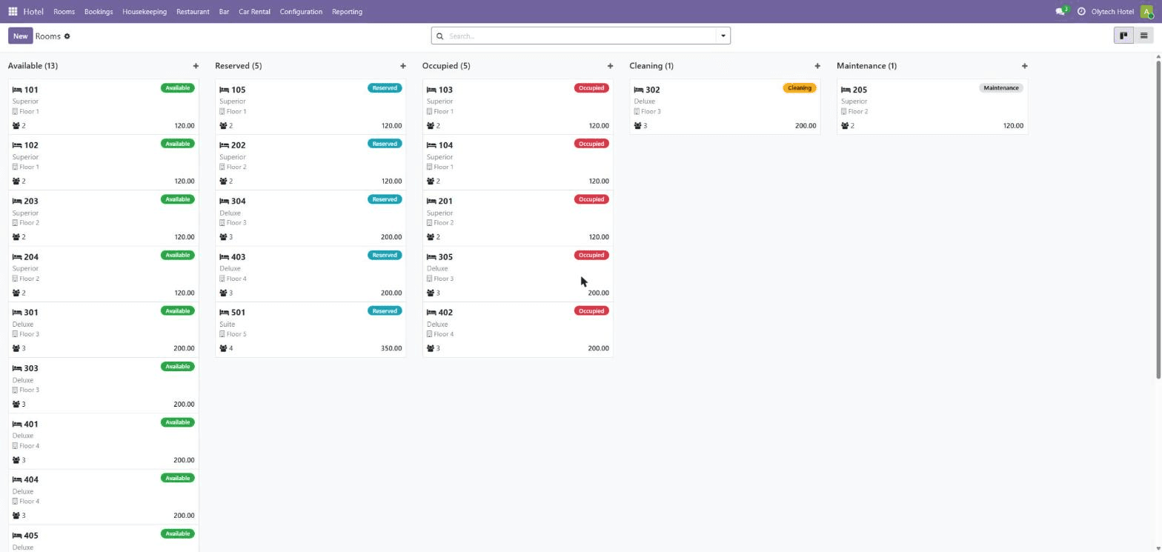Quick add room in Cleaning column
Viewport: 1162px width, 552px height.
pyautogui.click(x=817, y=66)
